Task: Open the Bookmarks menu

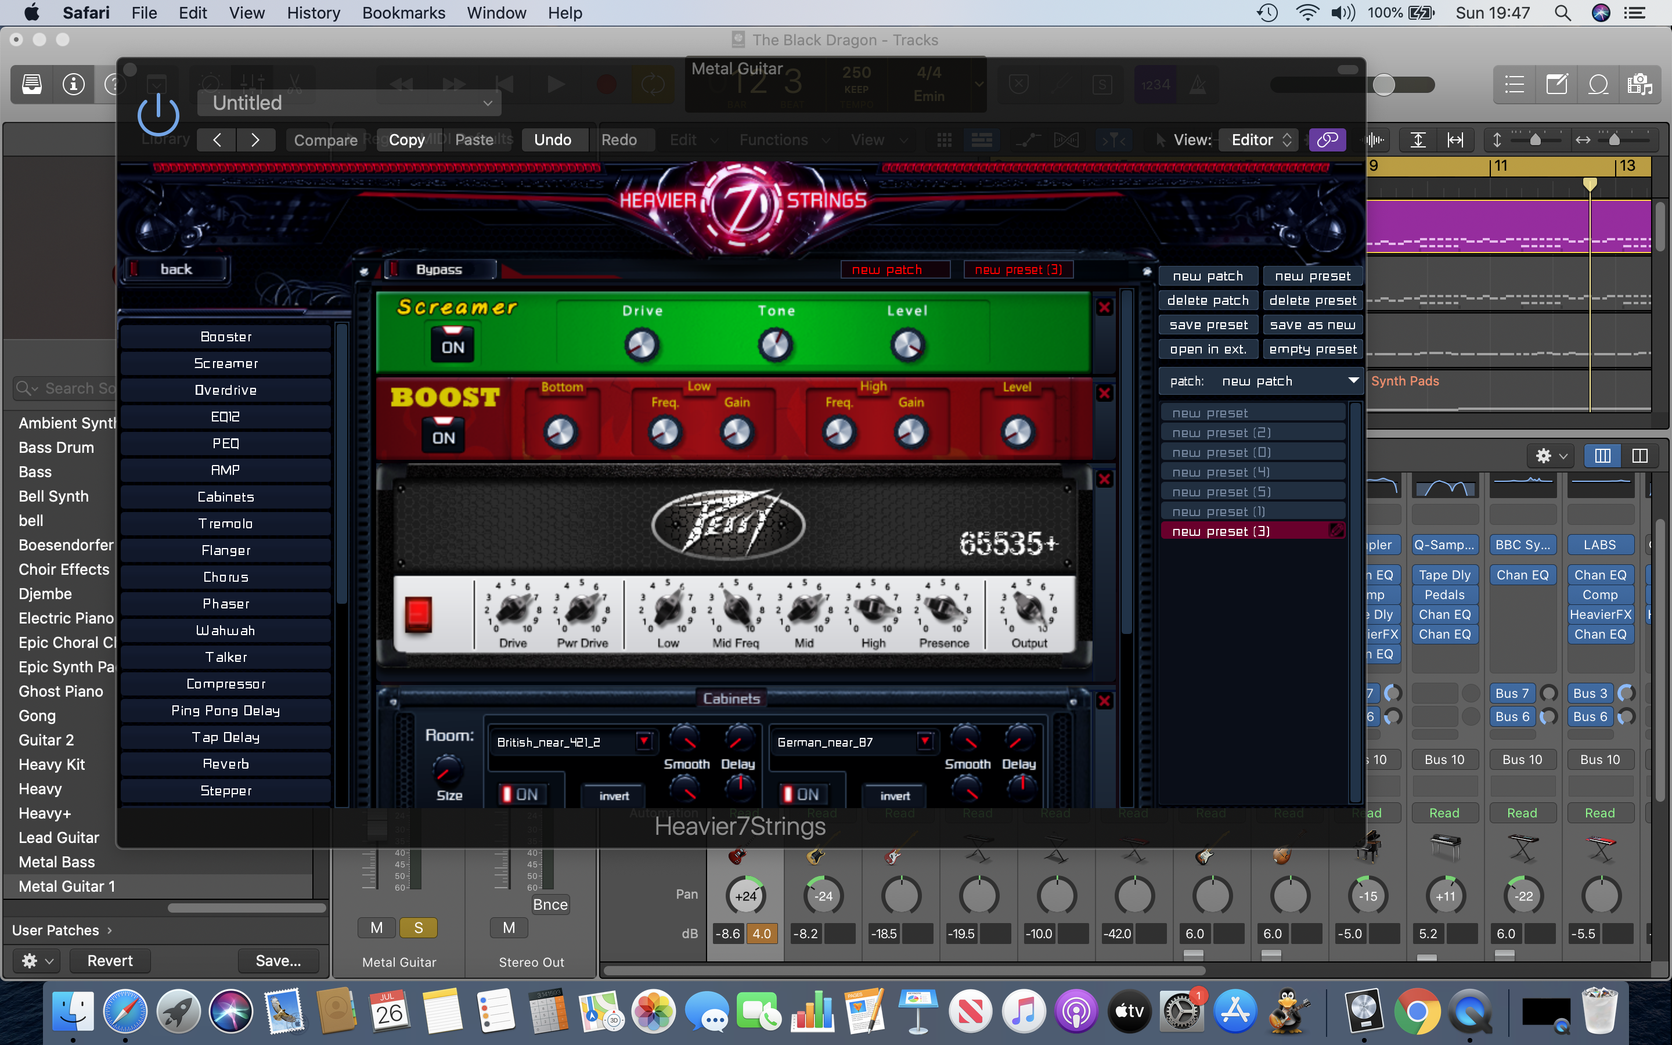Action: [403, 12]
